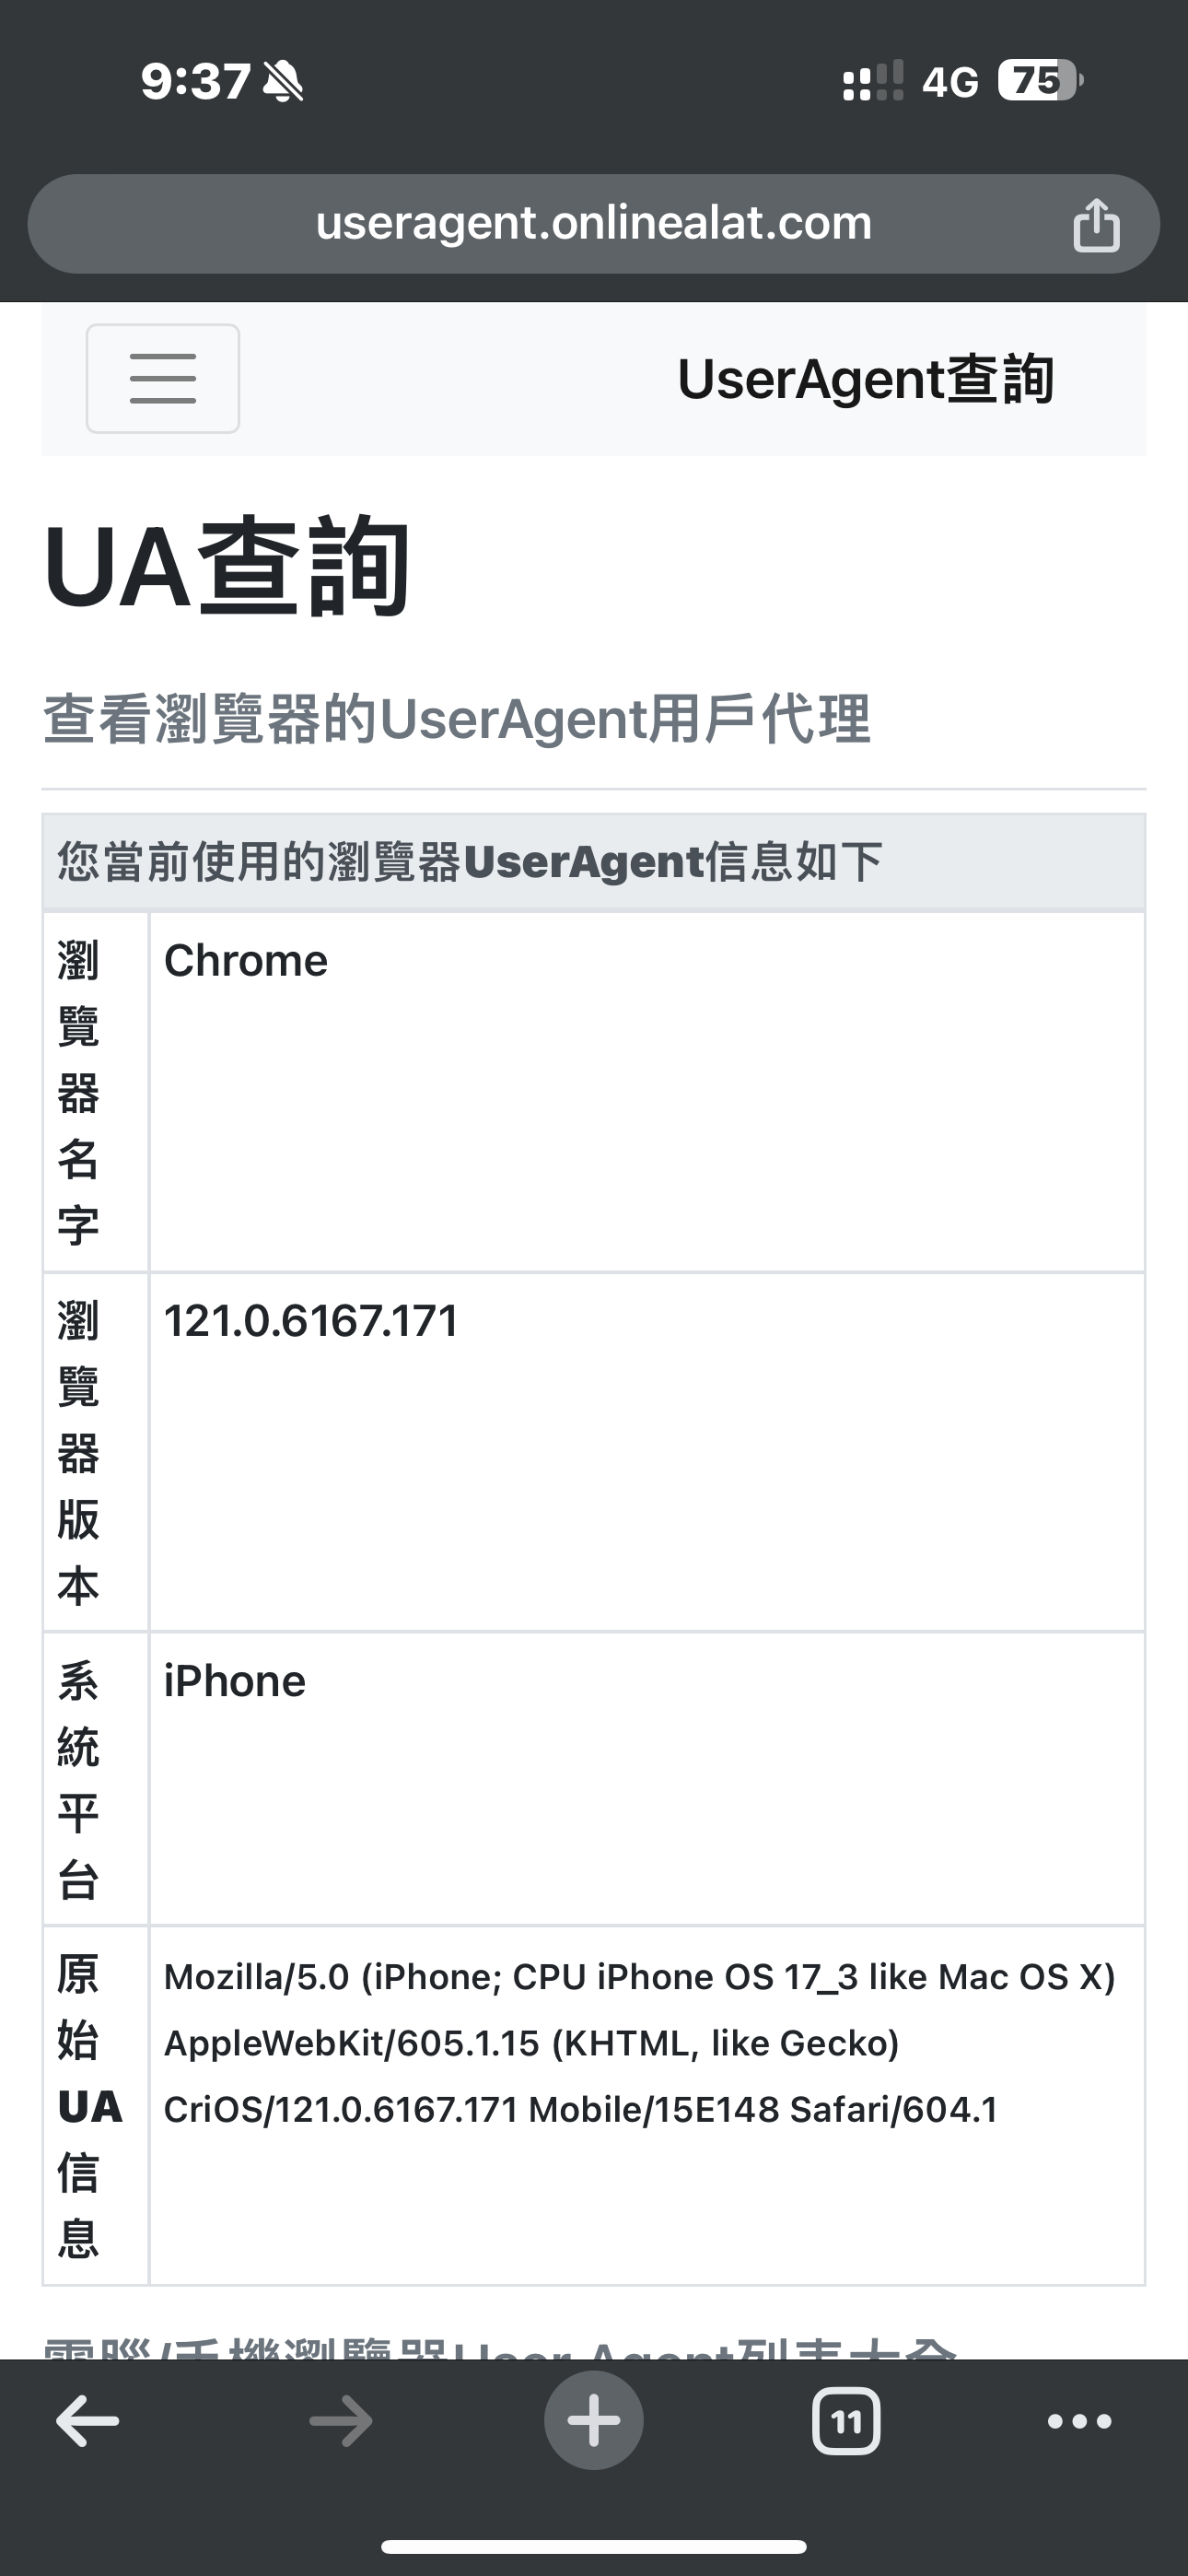Open the three-dot browser menu
Screen dimensions: 1188x2576
pyautogui.click(x=1080, y=2421)
